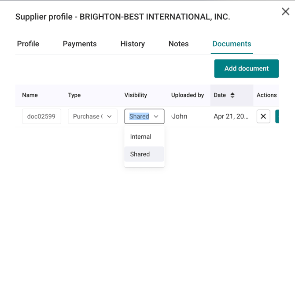The width and height of the screenshot is (295, 282).
Task: Select the Documents tab
Action: (x=232, y=44)
